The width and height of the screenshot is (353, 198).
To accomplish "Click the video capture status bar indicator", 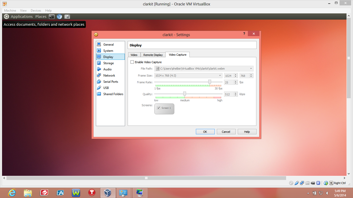I will pyautogui.click(x=313, y=183).
